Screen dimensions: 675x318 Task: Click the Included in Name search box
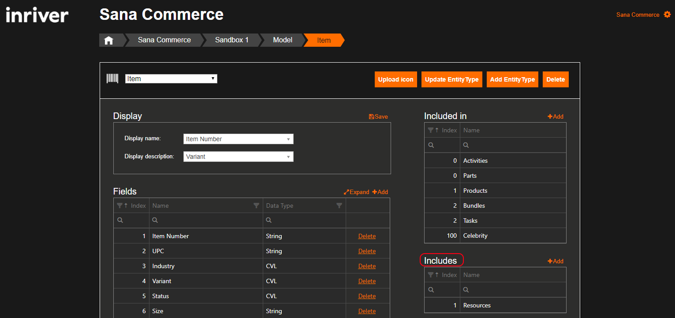(x=513, y=145)
